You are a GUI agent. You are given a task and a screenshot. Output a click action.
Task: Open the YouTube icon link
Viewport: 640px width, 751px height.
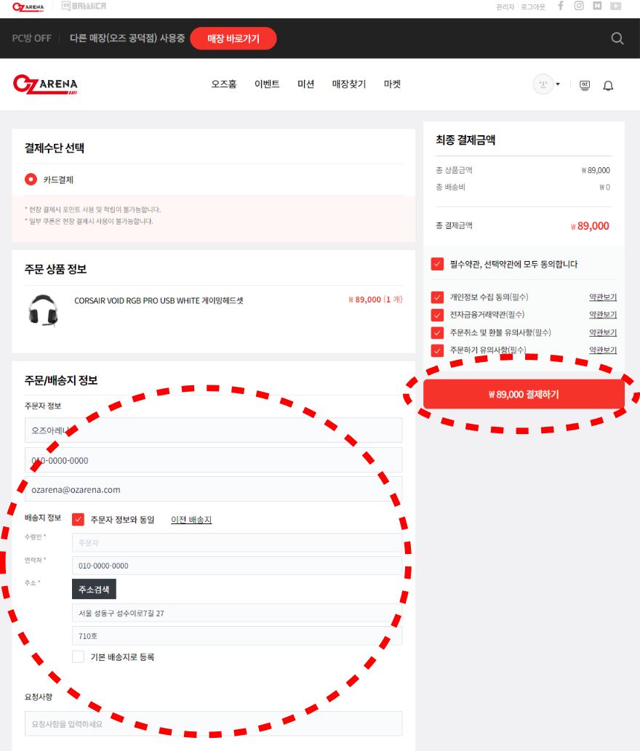click(x=616, y=6)
